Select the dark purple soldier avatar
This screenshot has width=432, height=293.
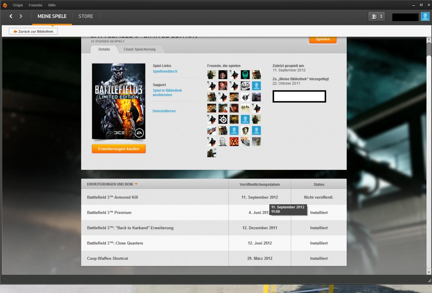click(x=256, y=97)
